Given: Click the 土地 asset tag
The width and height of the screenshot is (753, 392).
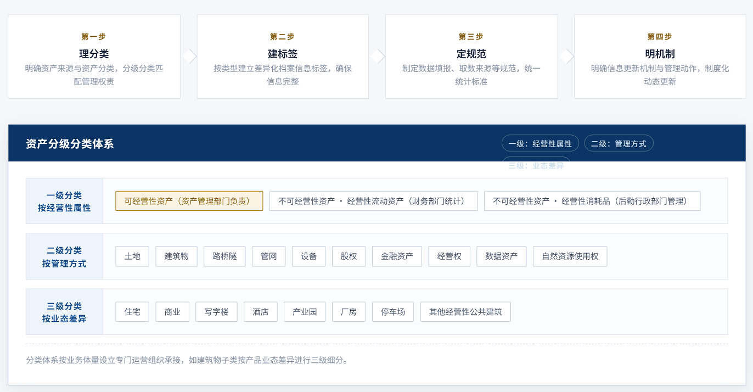Looking at the screenshot, I should click(x=132, y=256).
